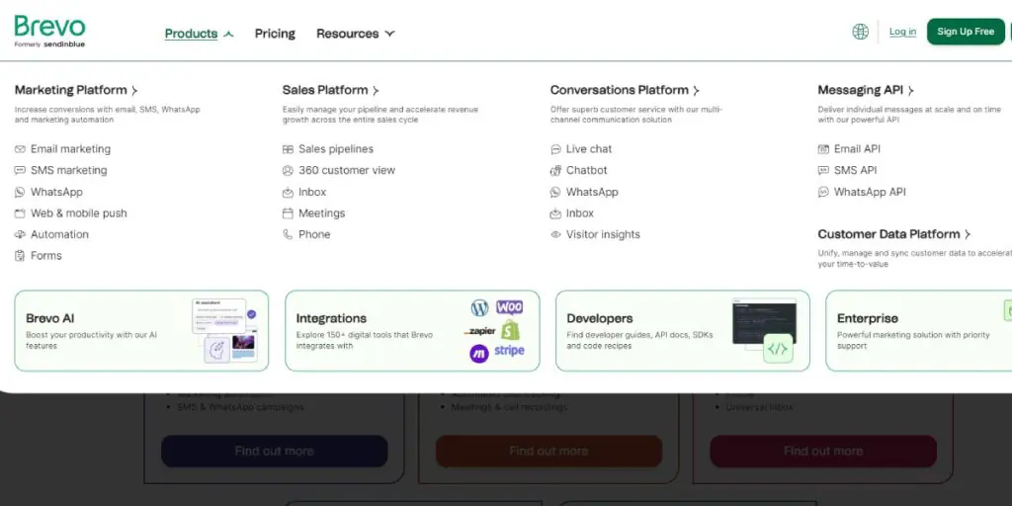The height and width of the screenshot is (506, 1012).
Task: Click the Phone icon in Sales Platform
Action: [289, 234]
